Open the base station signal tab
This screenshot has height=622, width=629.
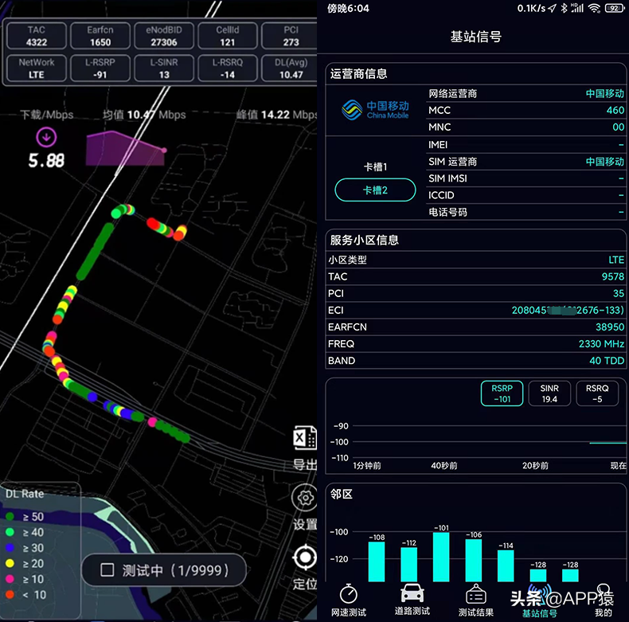539,600
